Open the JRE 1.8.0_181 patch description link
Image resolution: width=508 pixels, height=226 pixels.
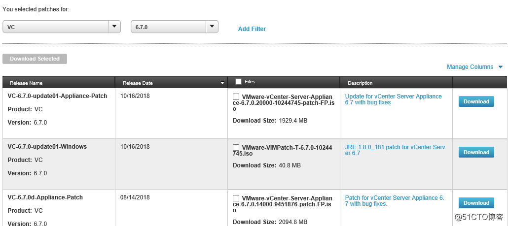(x=395, y=150)
